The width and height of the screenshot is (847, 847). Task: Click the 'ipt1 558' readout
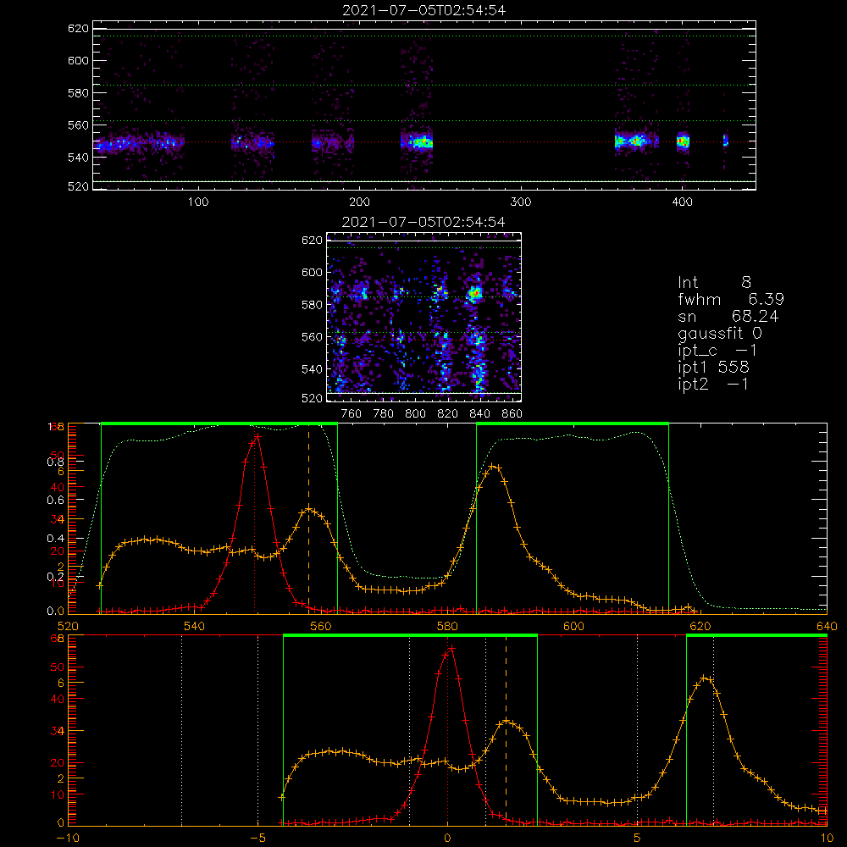713,368
